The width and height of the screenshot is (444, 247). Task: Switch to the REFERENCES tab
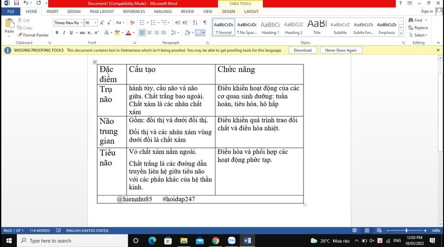[134, 12]
